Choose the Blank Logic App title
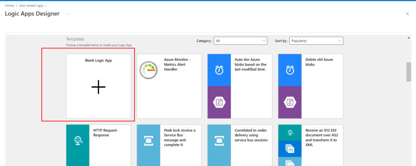This screenshot has width=416, height=166. (98, 60)
